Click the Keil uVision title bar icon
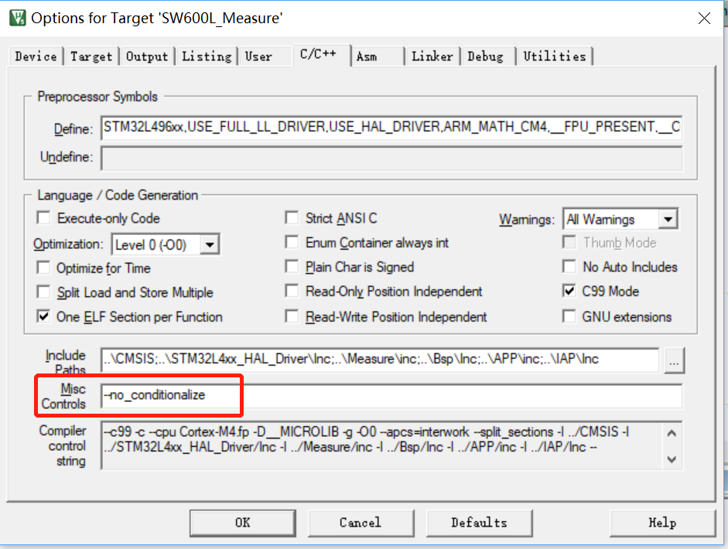 tap(18, 18)
